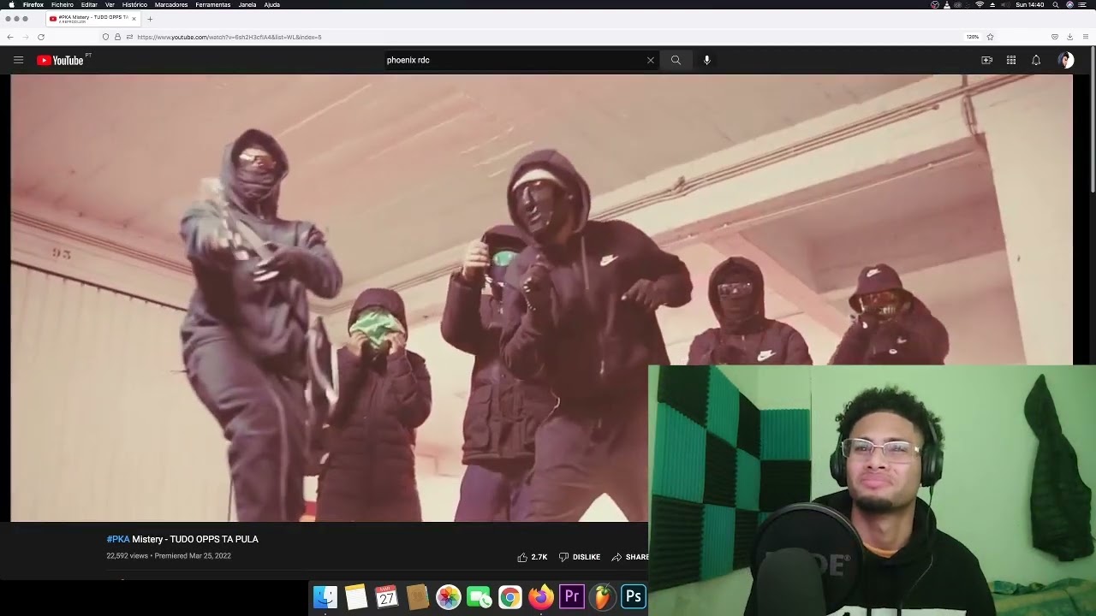
Task: Select the '#PKA Mistery' browser tab
Action: pos(92,18)
